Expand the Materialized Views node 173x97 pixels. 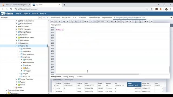(x=16, y=37)
